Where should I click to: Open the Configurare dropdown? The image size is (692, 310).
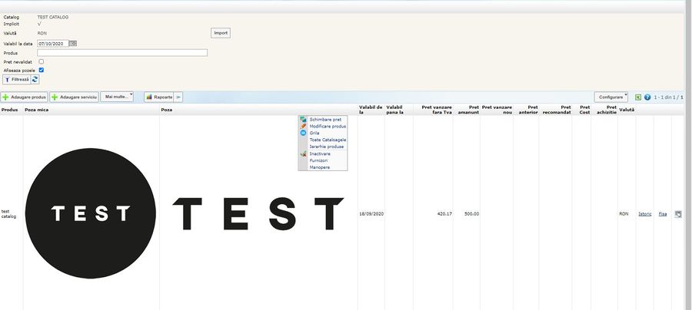(611, 97)
